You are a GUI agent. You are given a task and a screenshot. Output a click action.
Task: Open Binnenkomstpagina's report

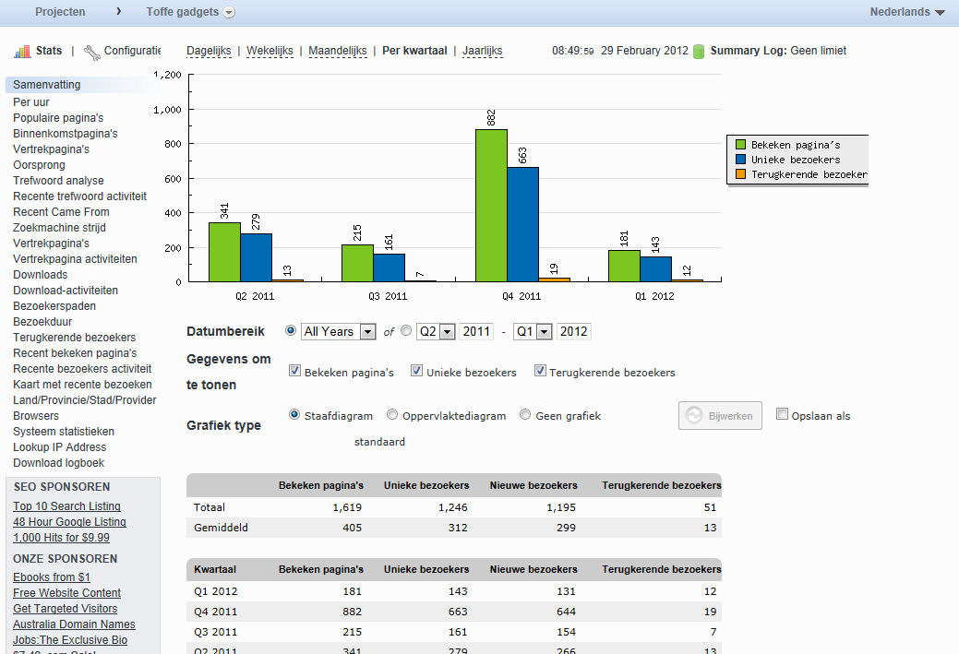tap(66, 133)
